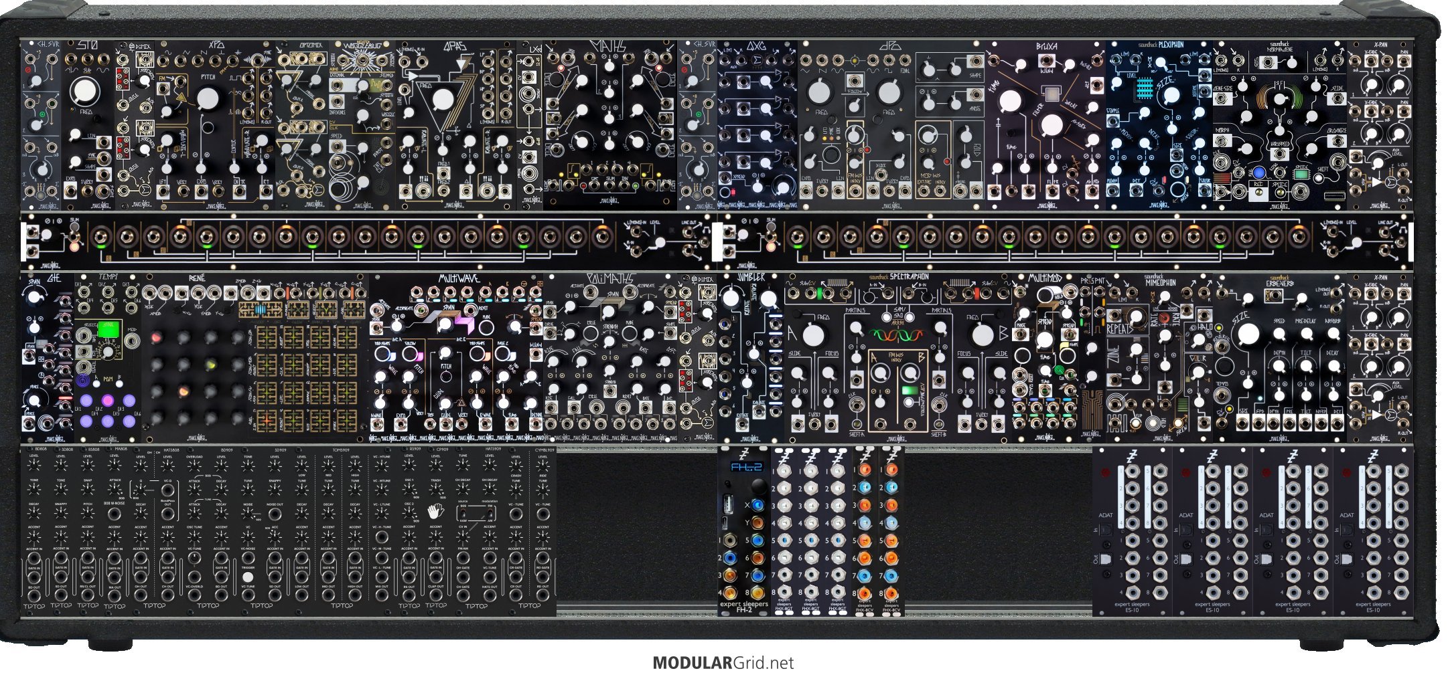
Task: Select the QXG module
Action: 757,124
